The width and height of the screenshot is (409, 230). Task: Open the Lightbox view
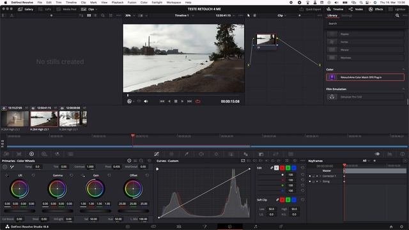(397, 9)
